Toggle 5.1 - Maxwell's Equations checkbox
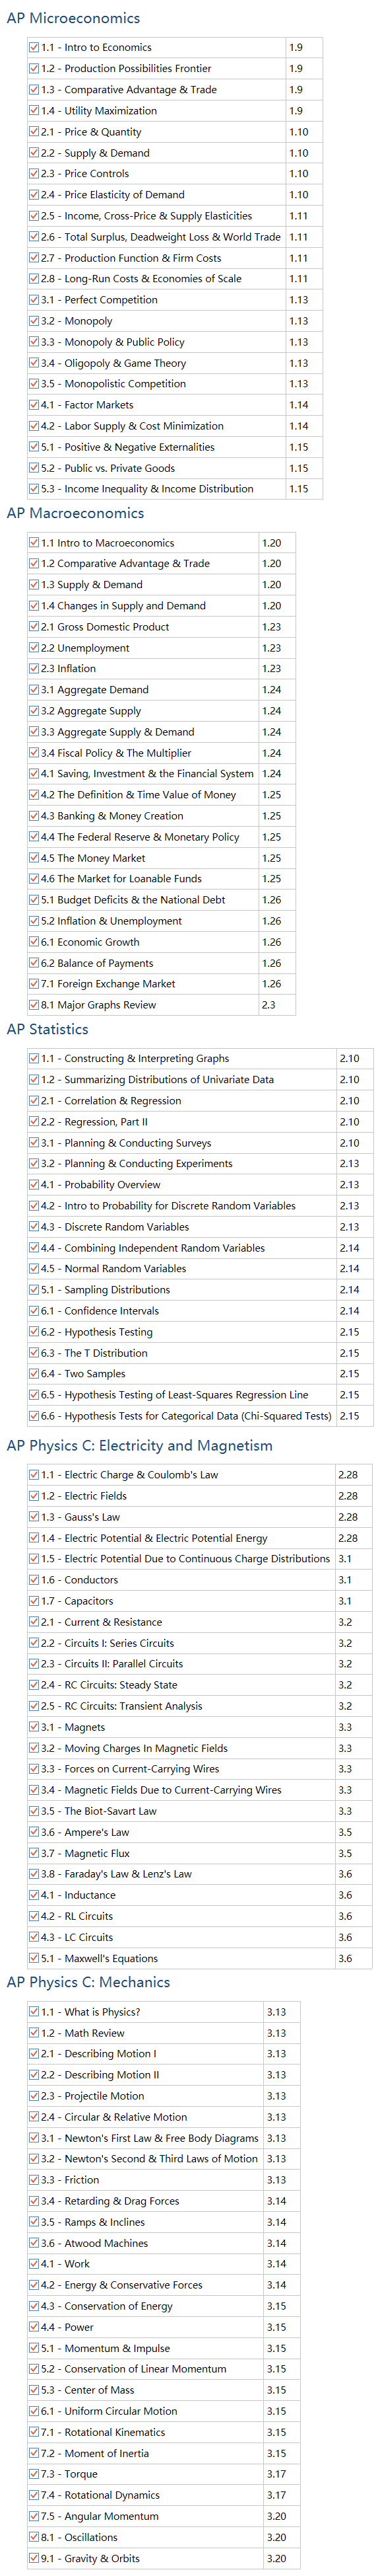 pyautogui.click(x=35, y=1958)
